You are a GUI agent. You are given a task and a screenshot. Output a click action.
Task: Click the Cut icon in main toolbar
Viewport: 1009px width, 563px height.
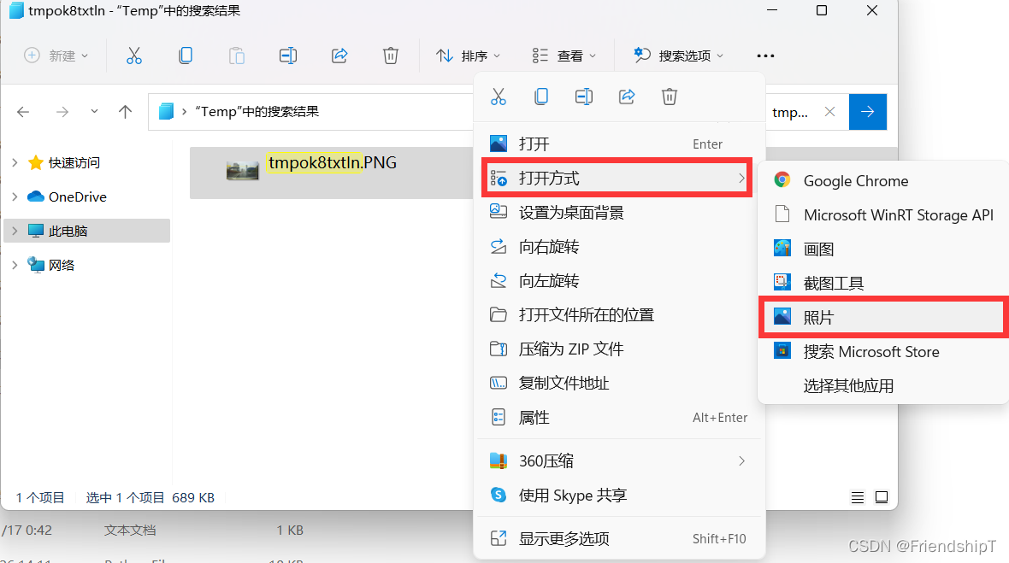point(134,56)
